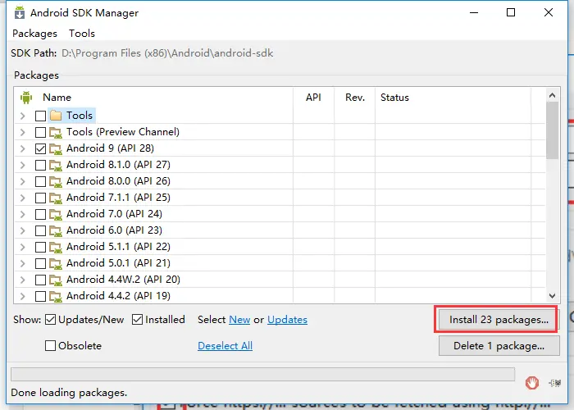Click the Android 6.0 (API 23) package icon
Image resolution: width=574 pixels, height=410 pixels.
[x=56, y=230]
